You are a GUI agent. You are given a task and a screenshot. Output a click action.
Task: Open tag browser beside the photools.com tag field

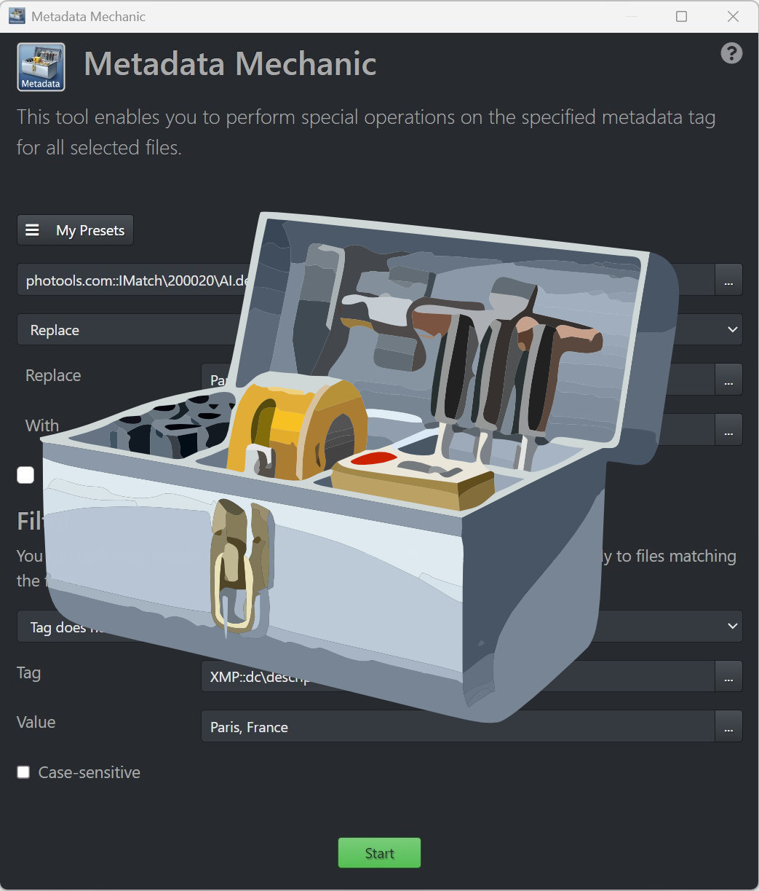728,280
